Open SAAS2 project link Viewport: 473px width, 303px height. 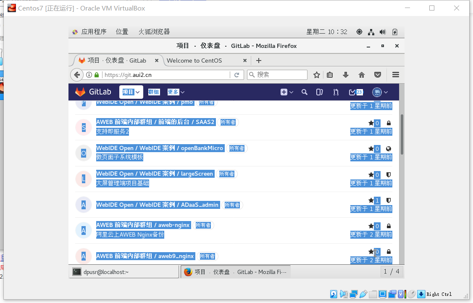156,122
